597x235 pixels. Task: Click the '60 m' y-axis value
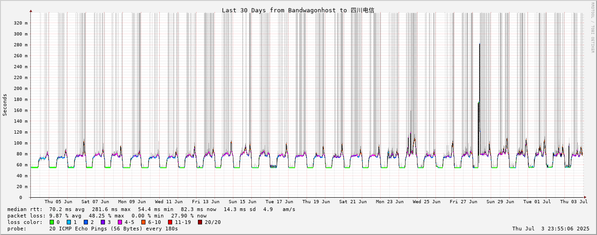(x=22, y=165)
